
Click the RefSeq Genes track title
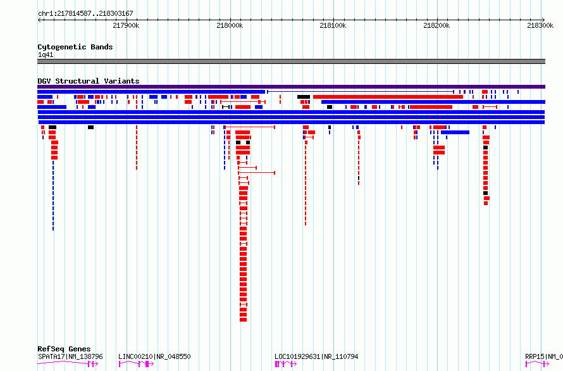pyautogui.click(x=64, y=349)
